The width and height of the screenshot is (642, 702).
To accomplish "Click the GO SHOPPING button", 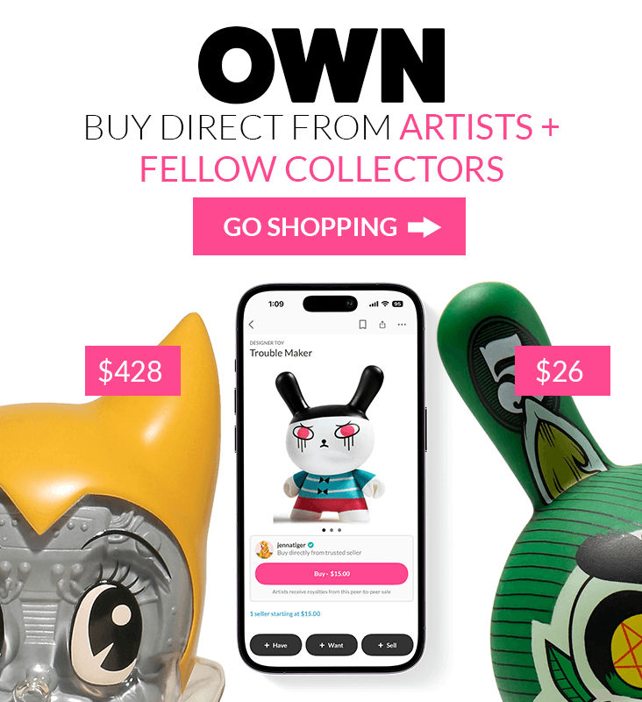I will pyautogui.click(x=329, y=226).
